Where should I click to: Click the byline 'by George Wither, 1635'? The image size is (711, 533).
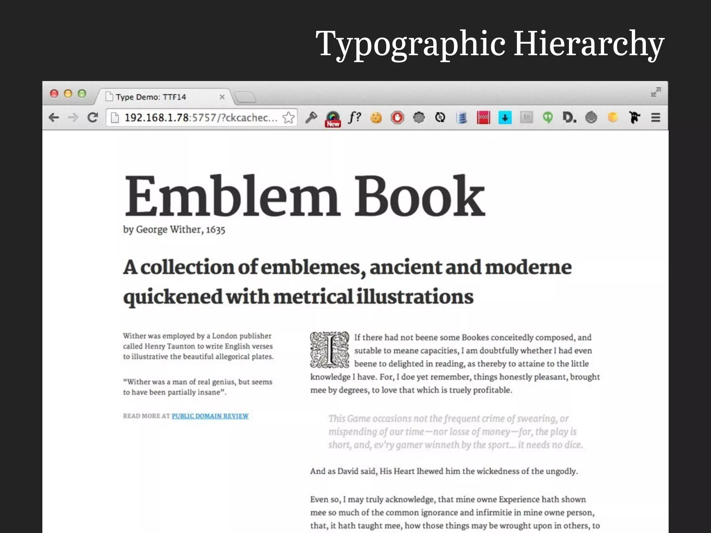click(174, 230)
